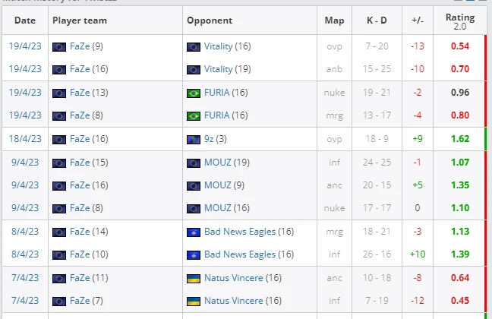The height and width of the screenshot is (319, 492).
Task: Open Bad News Eagles link on inf row
Action: coord(240,254)
